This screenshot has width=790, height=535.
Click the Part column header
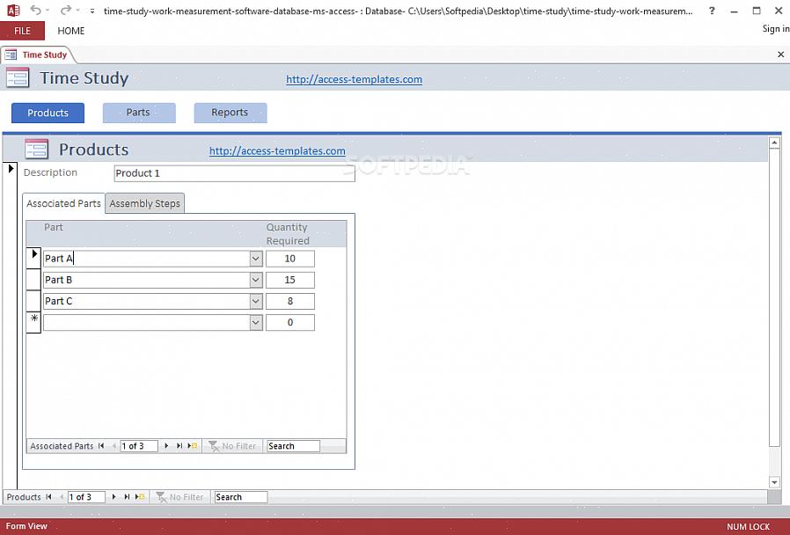(x=54, y=227)
